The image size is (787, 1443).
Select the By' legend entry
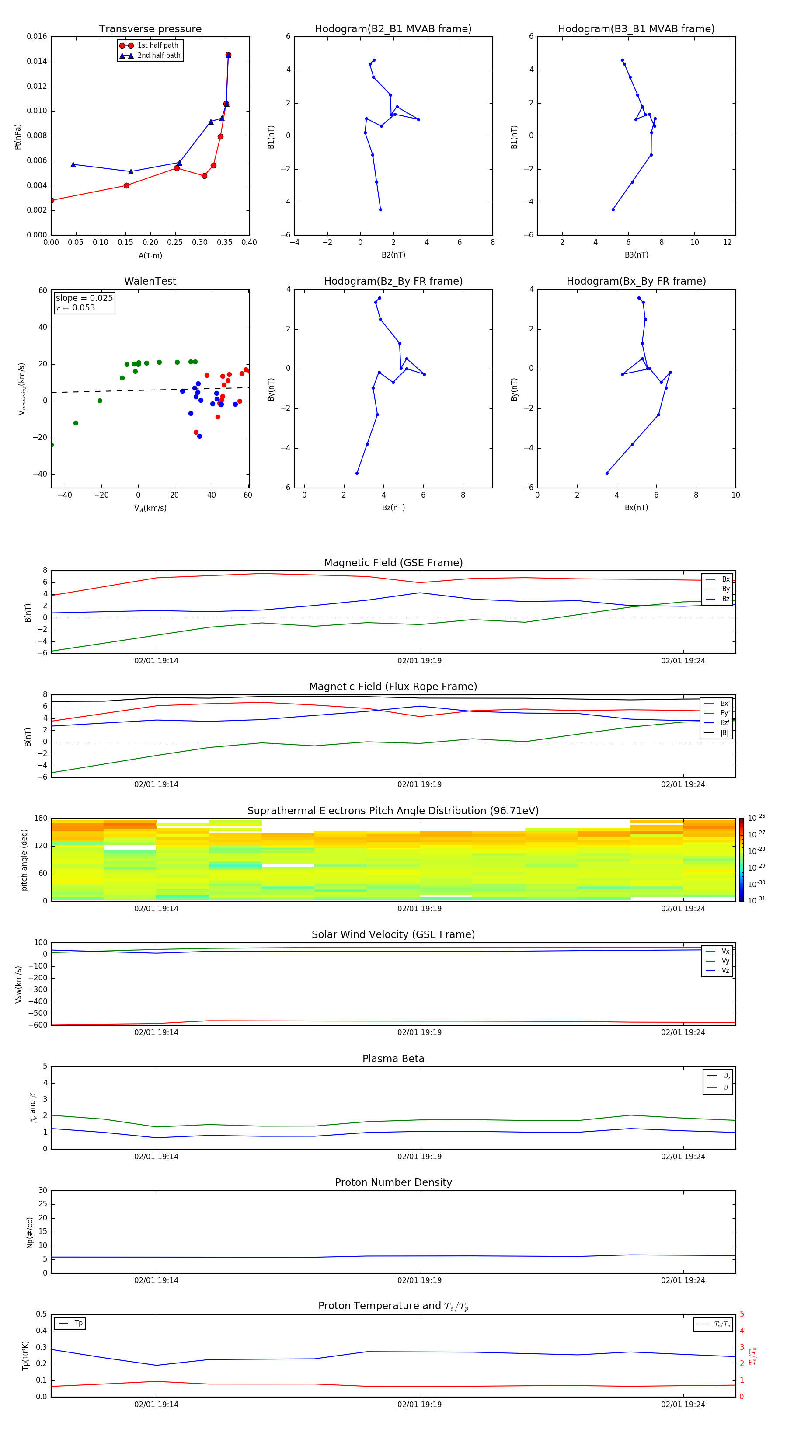tap(717, 713)
